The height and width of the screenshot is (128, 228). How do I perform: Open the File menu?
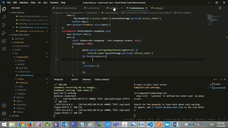(9, 2)
